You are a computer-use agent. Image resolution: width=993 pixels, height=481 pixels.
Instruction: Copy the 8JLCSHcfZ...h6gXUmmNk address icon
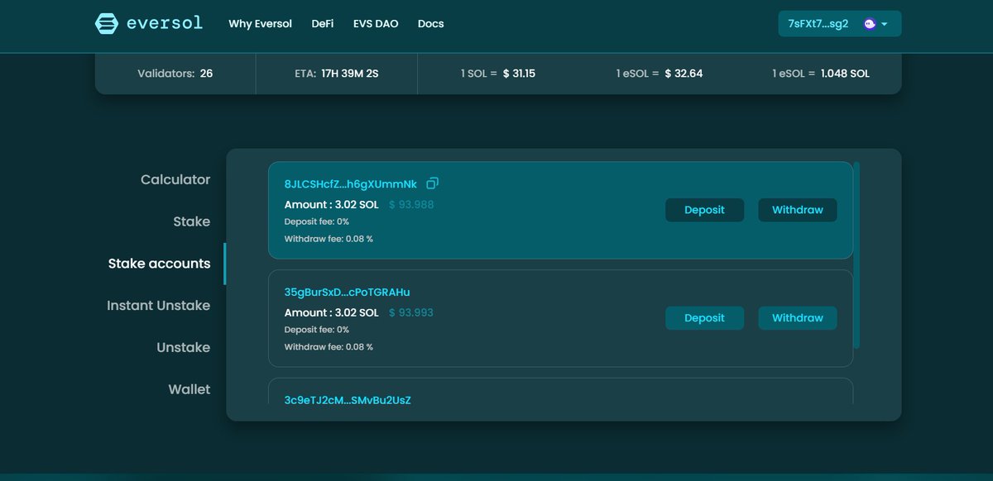tap(432, 183)
